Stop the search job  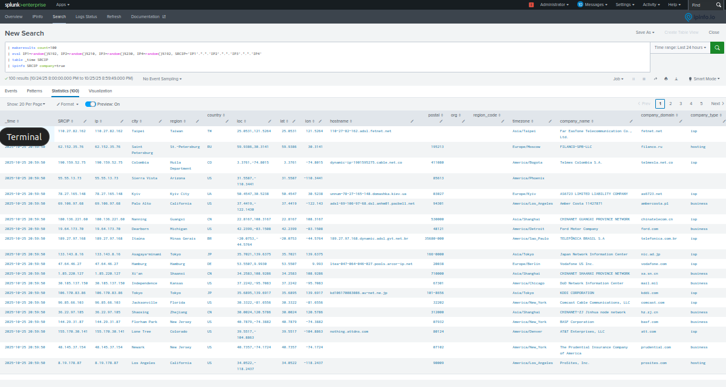[x=644, y=78]
